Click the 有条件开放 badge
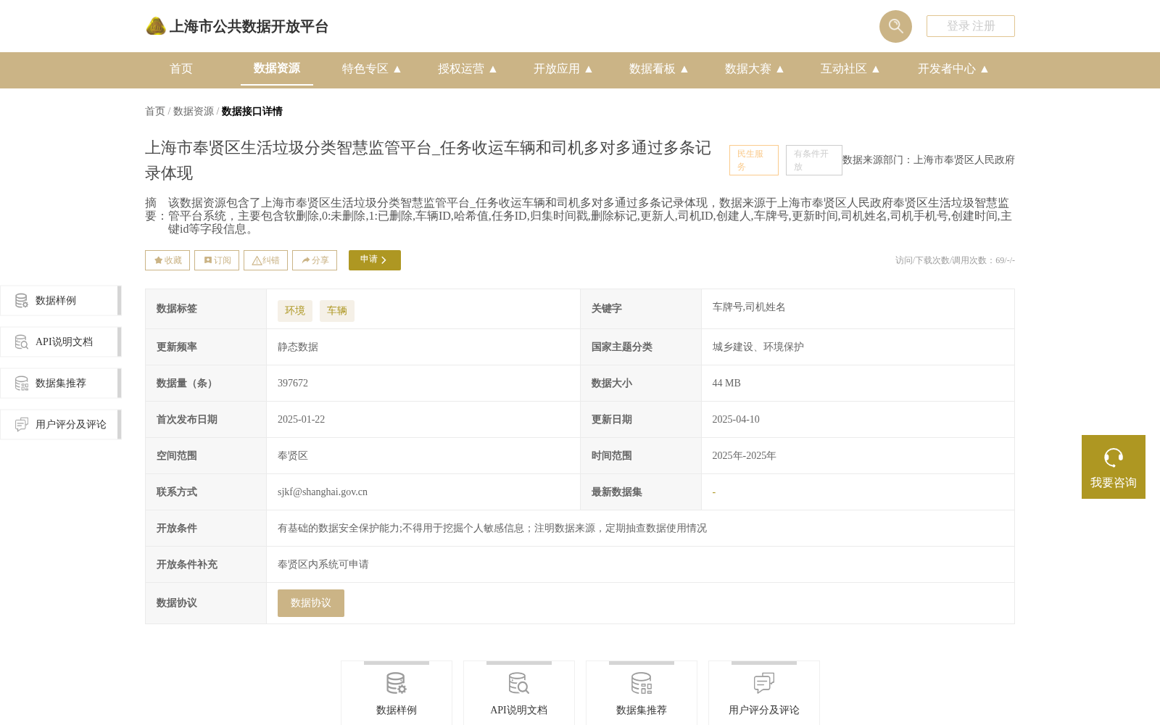The height and width of the screenshot is (725, 1160). (814, 160)
